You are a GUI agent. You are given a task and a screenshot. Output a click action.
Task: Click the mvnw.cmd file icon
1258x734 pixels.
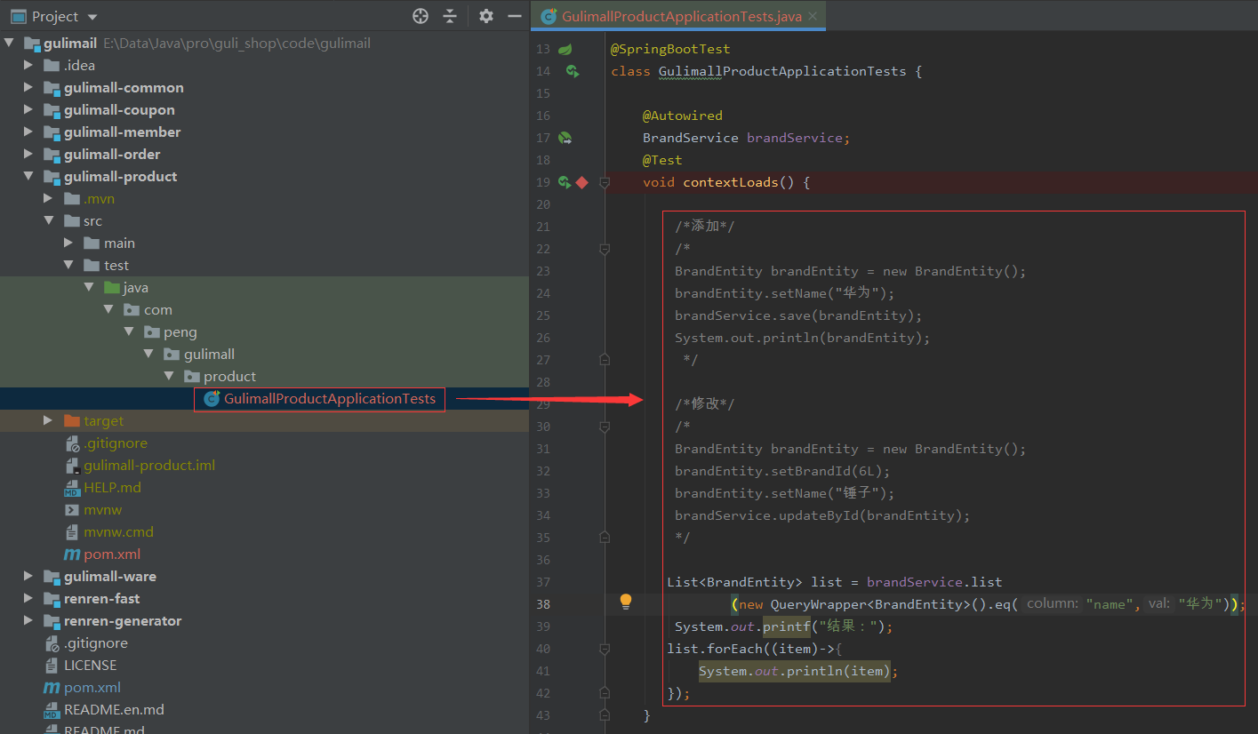[x=72, y=532]
